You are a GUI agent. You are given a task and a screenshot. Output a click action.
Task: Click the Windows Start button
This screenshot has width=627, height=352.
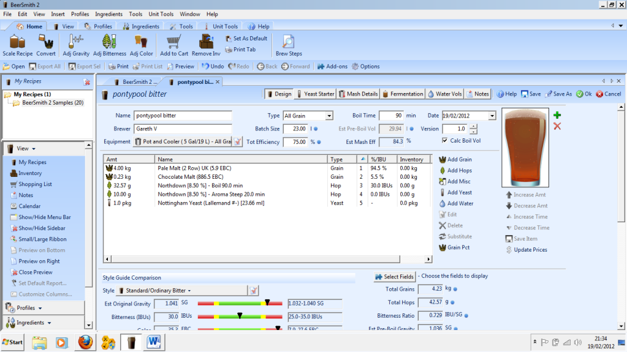coord(13,342)
